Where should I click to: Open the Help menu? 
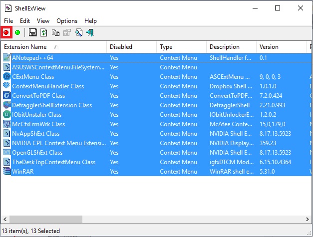pyautogui.click(x=90, y=21)
